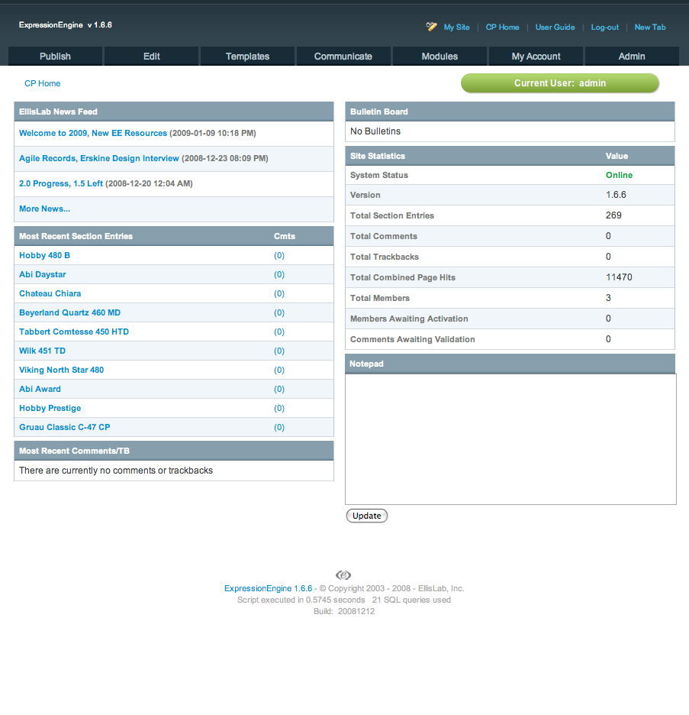Image resolution: width=689 pixels, height=715 pixels.
Task: Click the Online system status value
Action: 619,175
